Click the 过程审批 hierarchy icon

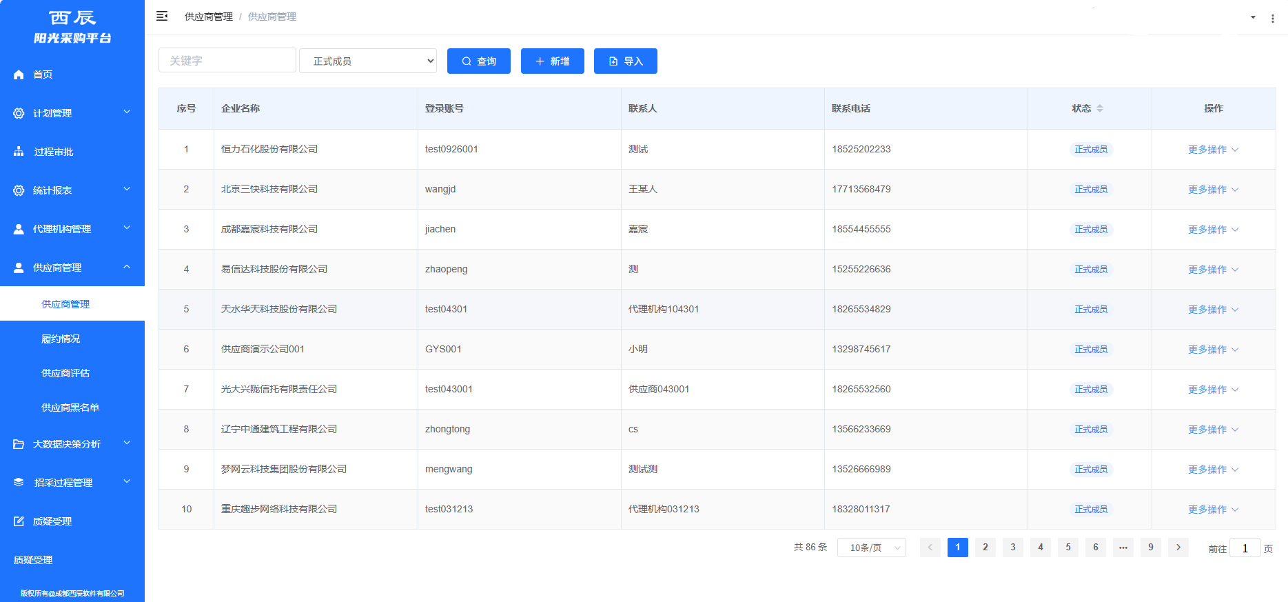click(19, 152)
